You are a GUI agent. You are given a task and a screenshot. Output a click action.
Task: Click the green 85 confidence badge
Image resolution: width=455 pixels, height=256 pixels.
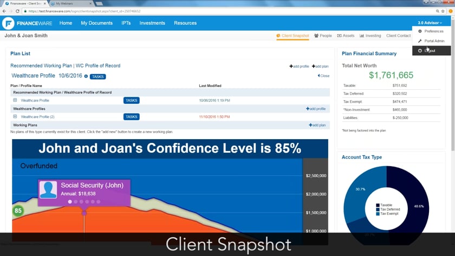(x=18, y=211)
